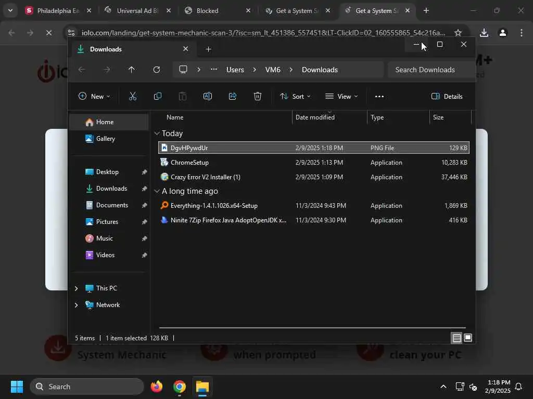Screen dimensions: 533x399
Task: Open Chrome's profile avatar icon
Action: [503, 33]
